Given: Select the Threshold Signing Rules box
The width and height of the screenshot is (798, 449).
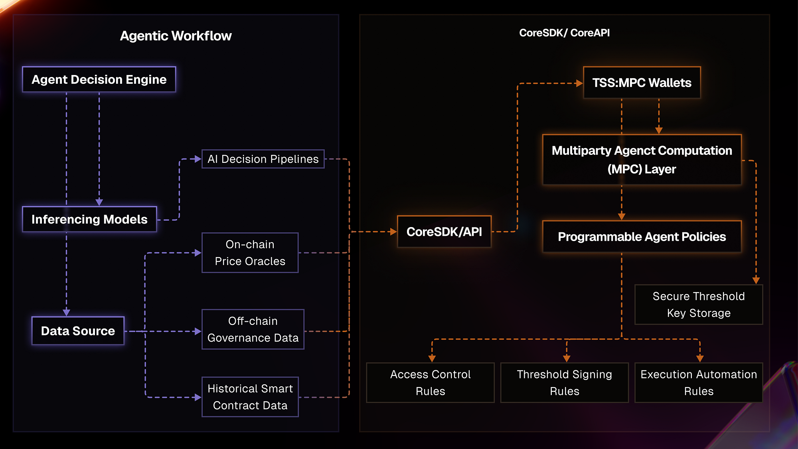Looking at the screenshot, I should tap(564, 383).
